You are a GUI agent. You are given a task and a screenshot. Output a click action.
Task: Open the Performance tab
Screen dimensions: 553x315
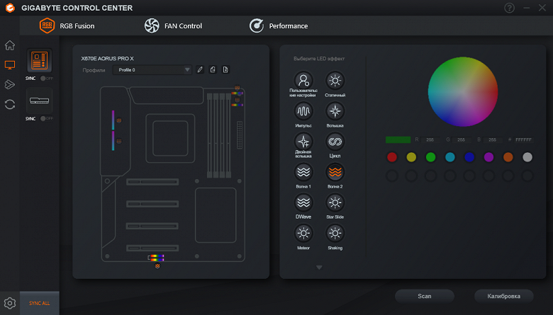click(279, 25)
